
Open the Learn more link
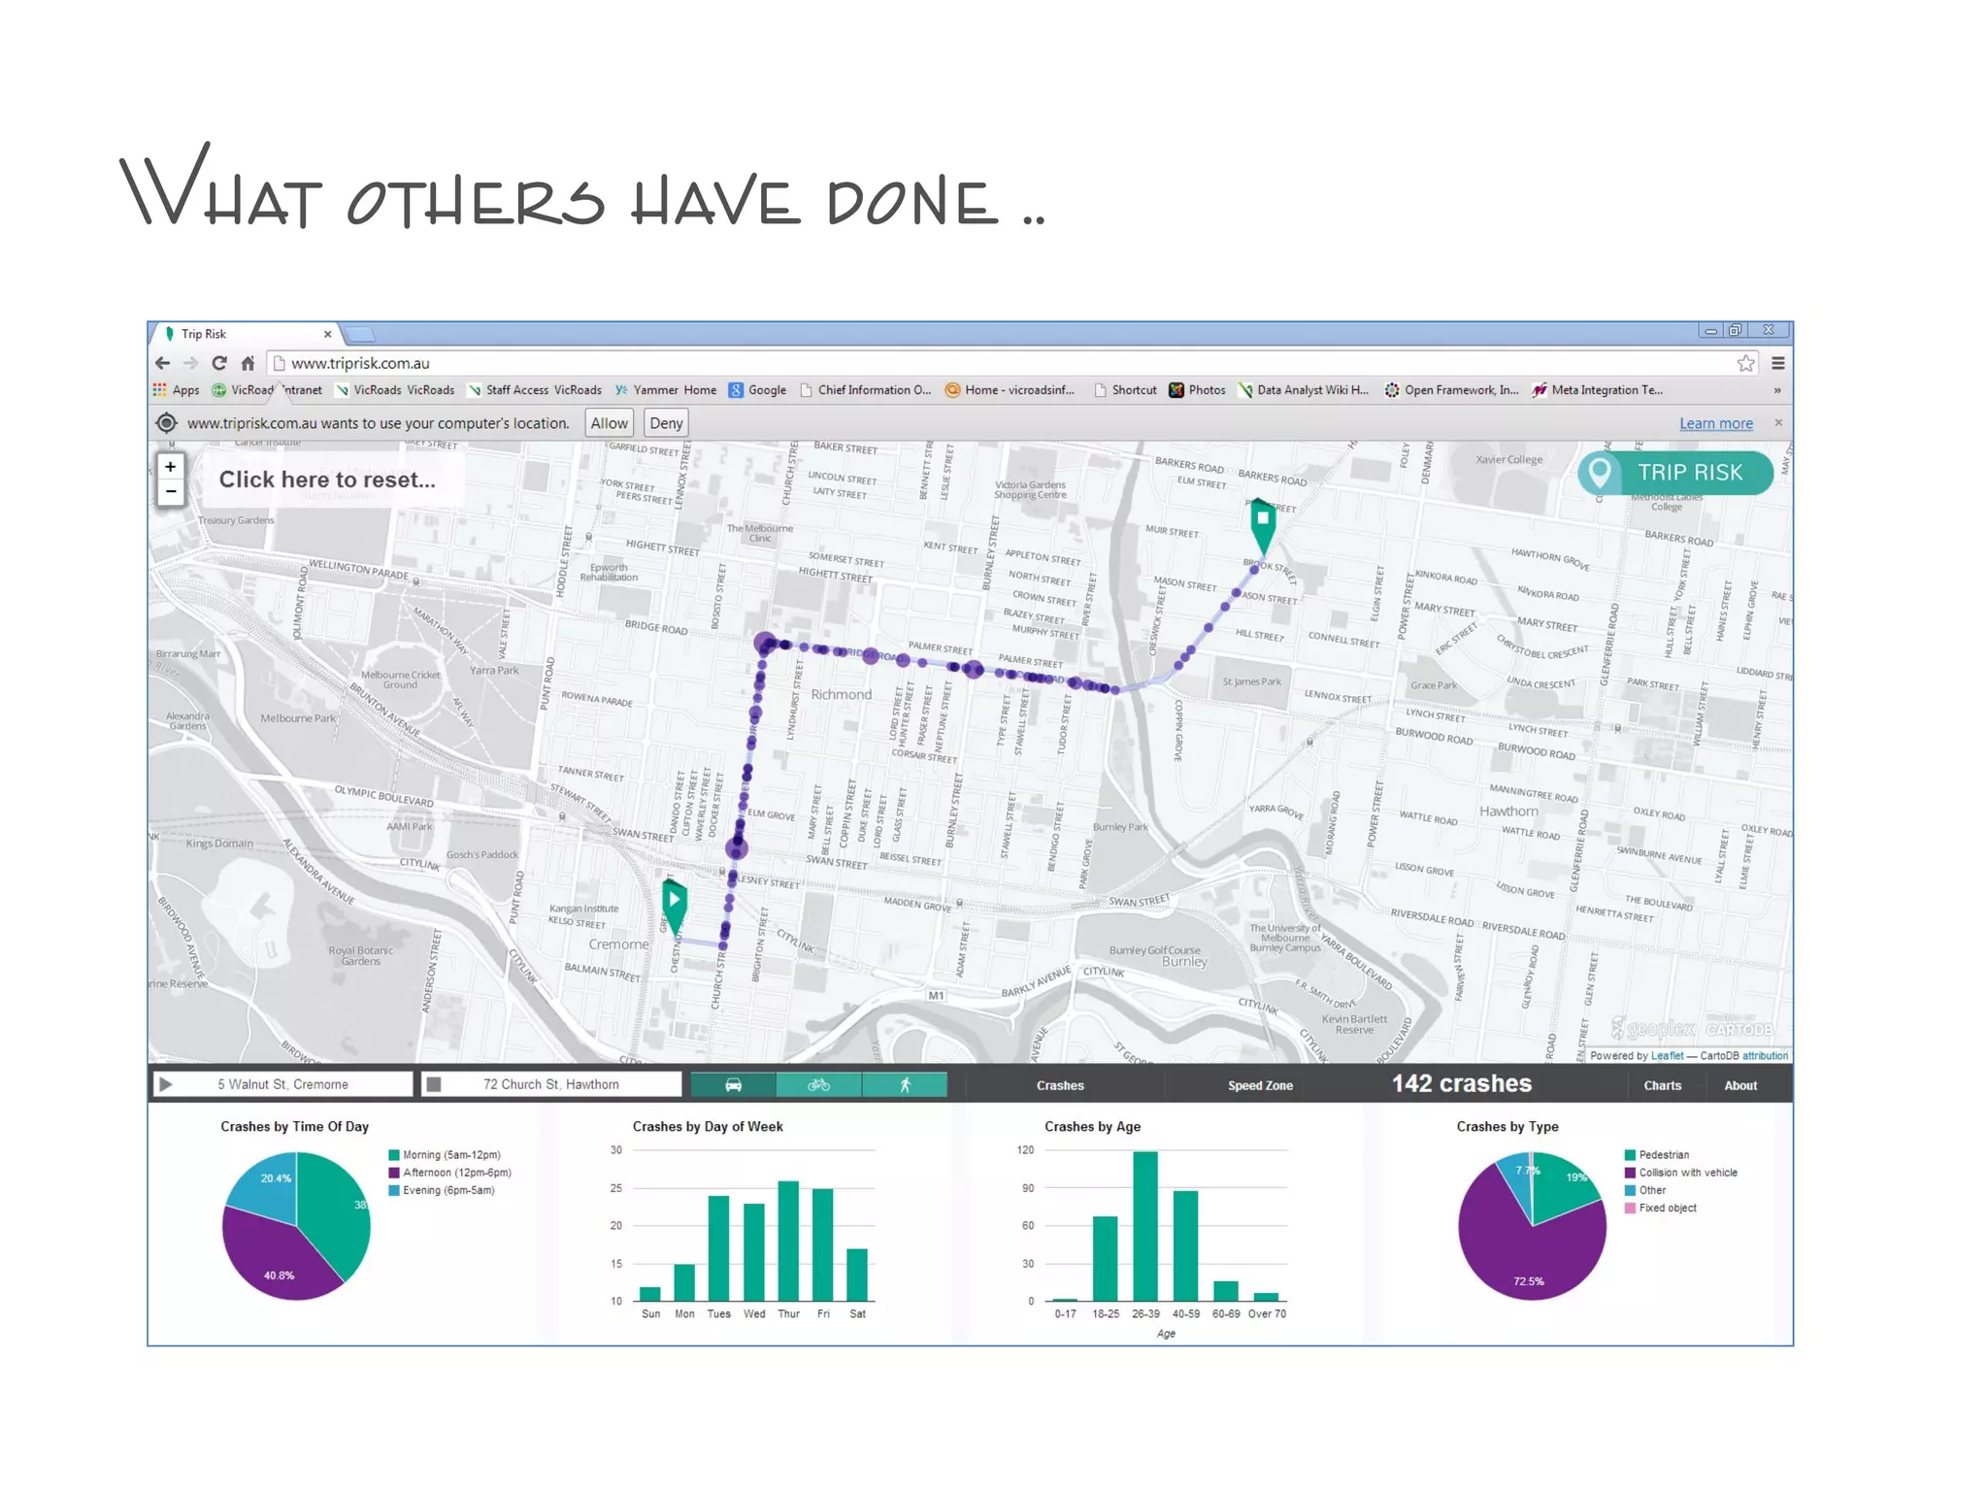[x=1715, y=423]
